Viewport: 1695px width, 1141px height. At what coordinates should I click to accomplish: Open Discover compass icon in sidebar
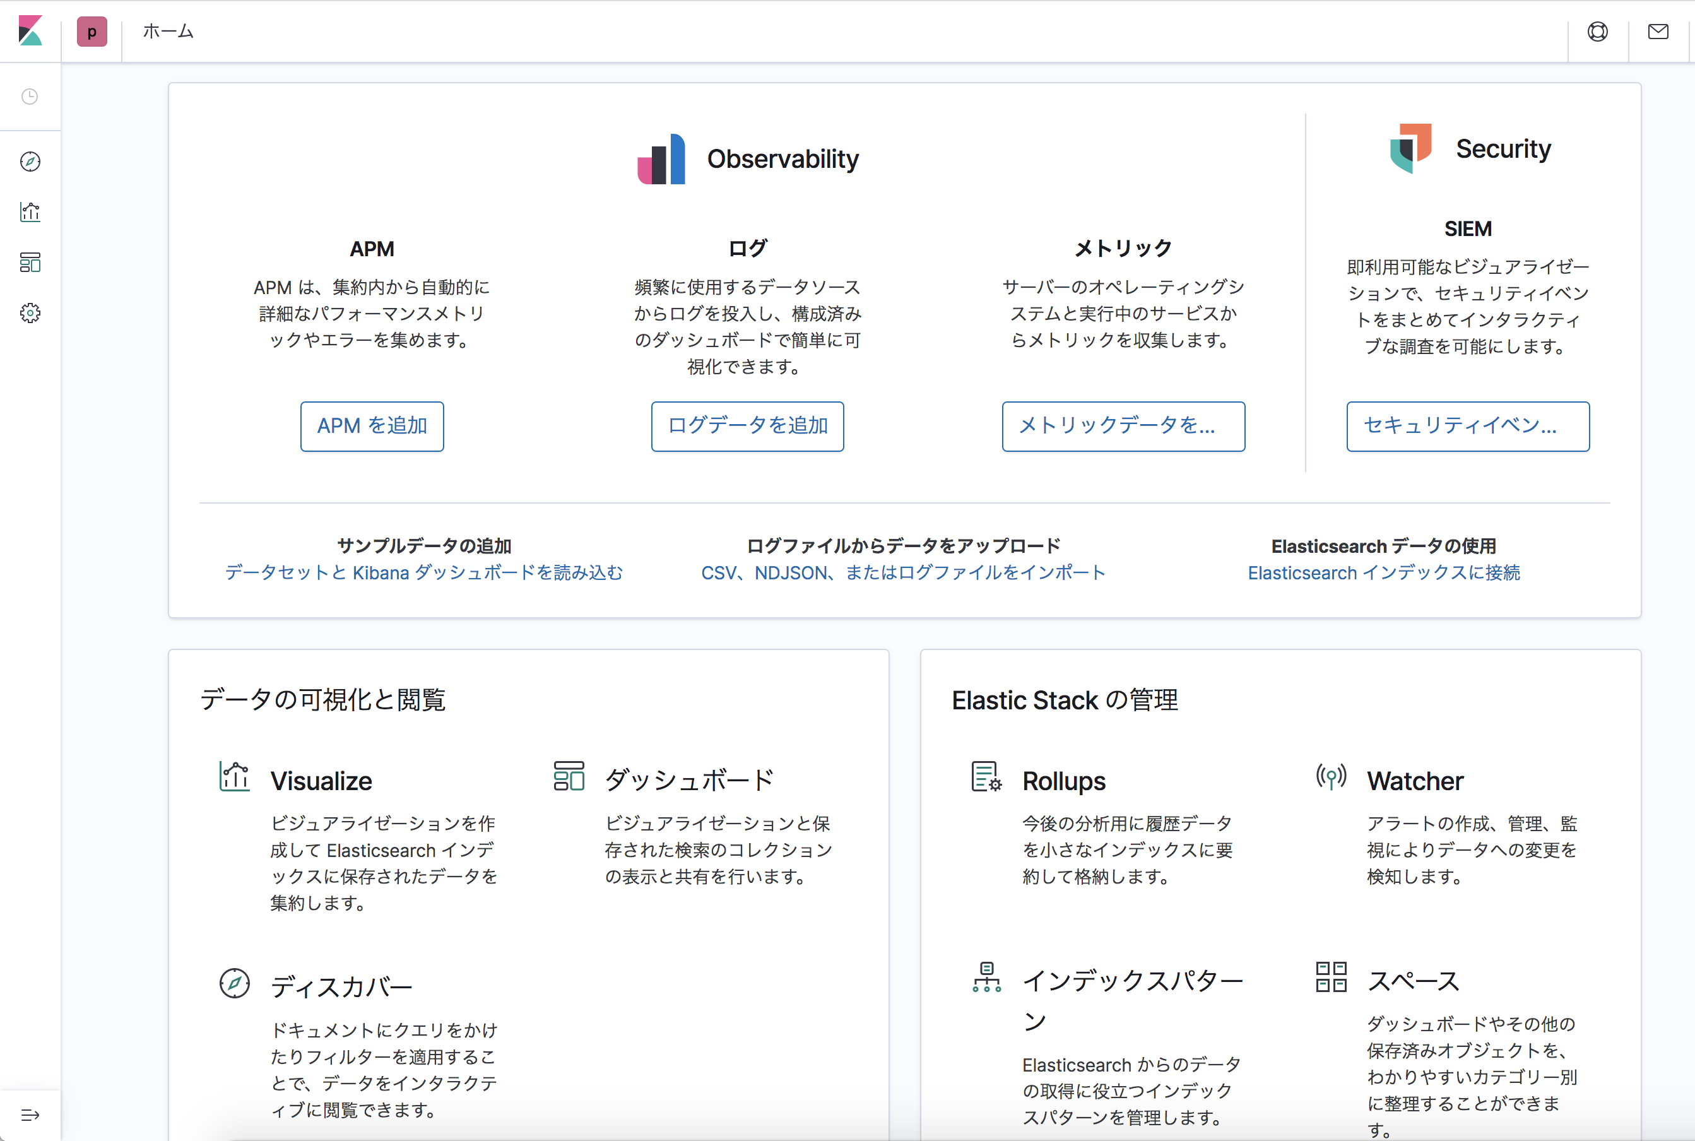(30, 161)
